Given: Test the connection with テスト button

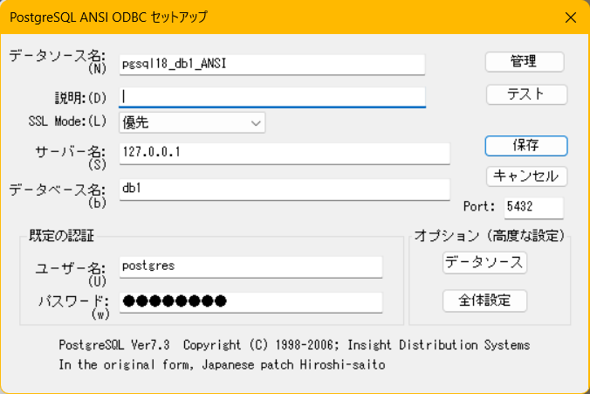Looking at the screenshot, I should 526,94.
